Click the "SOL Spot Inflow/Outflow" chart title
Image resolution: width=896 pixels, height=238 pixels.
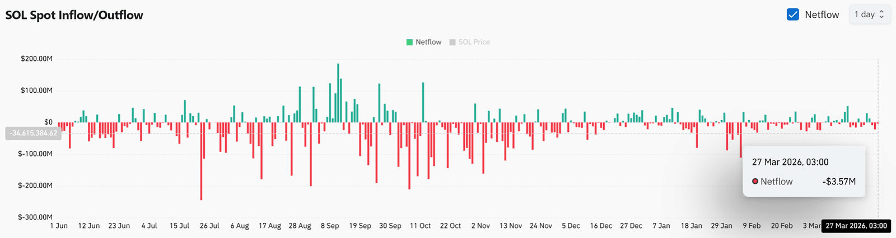click(74, 15)
